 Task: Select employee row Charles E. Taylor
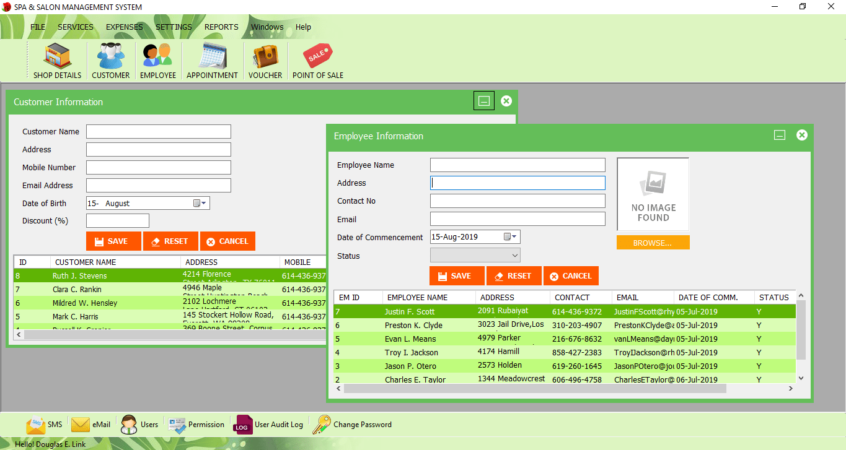tap(565, 378)
